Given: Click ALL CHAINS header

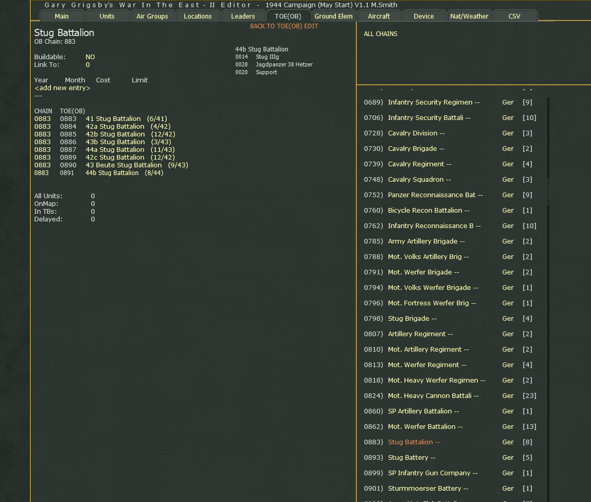Looking at the screenshot, I should (x=380, y=33).
